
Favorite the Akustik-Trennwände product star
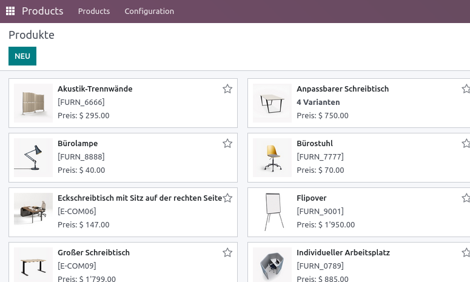(x=227, y=89)
